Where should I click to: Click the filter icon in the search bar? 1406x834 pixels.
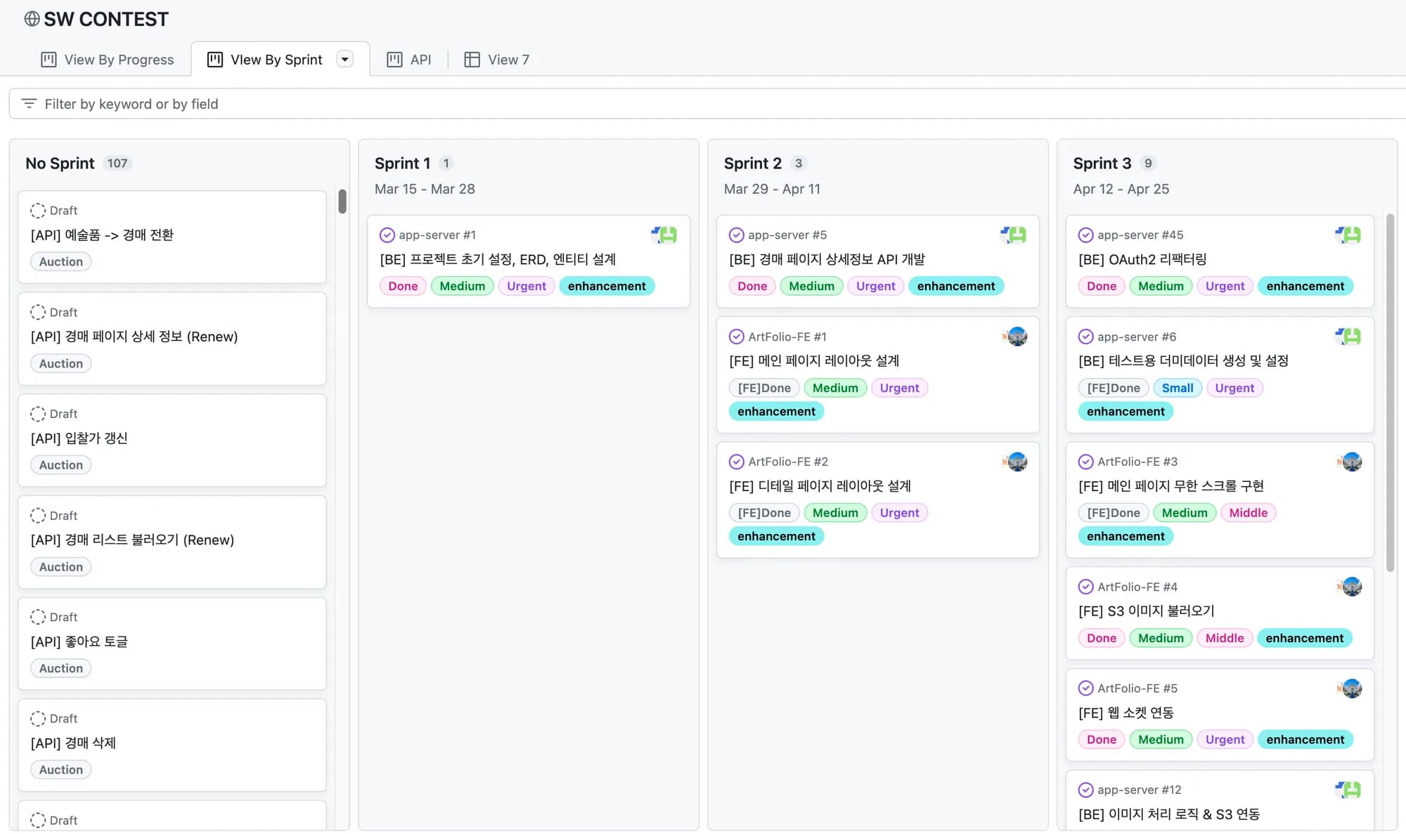[29, 103]
